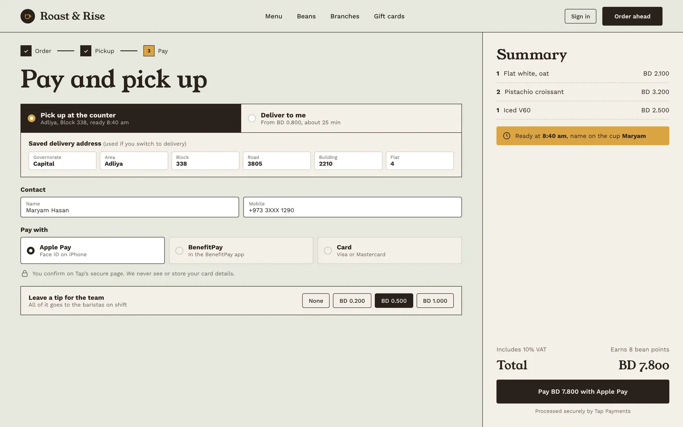Click the Flat white, oat summary item
This screenshot has width=683, height=427.
pos(583,73)
